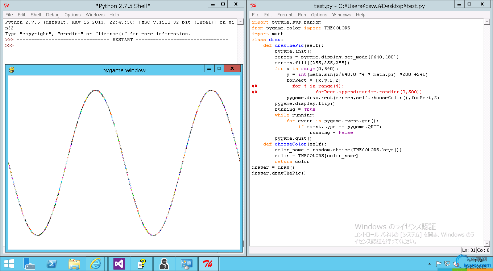
Task: Click the 'Ln: 31' status bar entry
Action: (x=468, y=250)
